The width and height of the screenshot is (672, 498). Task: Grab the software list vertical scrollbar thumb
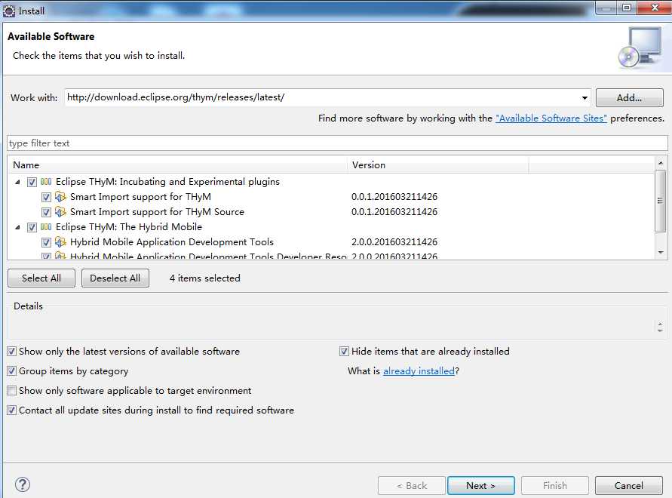click(661, 201)
